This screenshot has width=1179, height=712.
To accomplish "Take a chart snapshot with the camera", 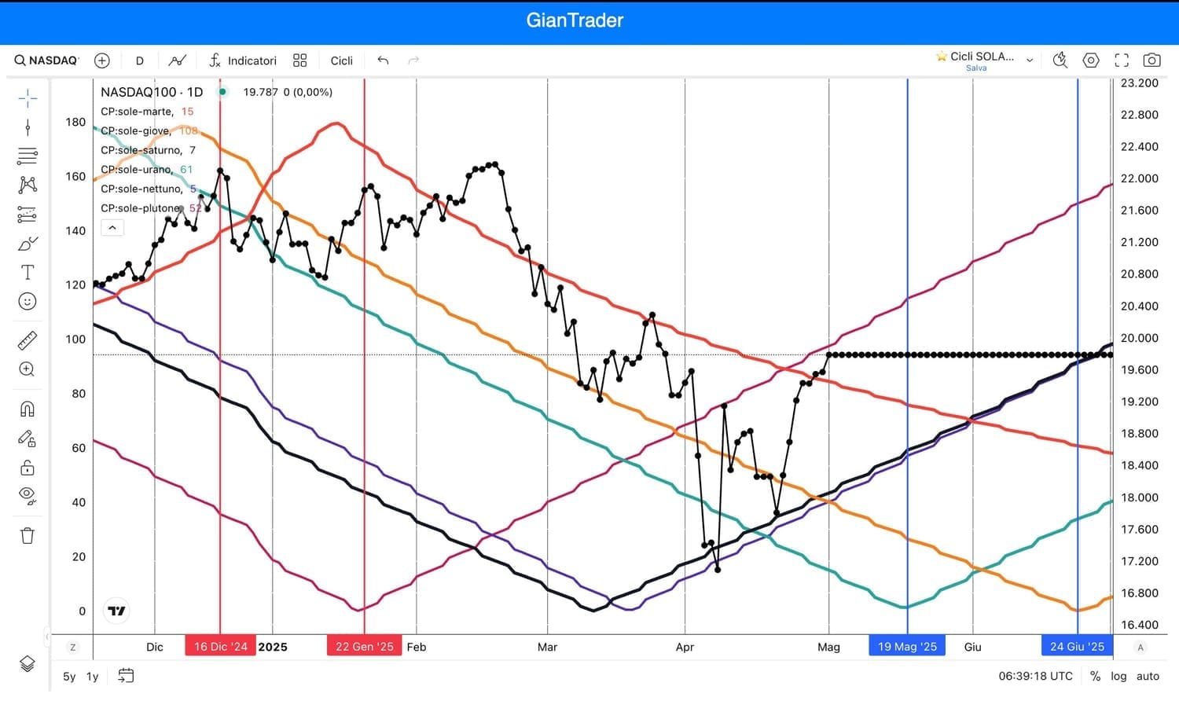I will tap(1151, 61).
